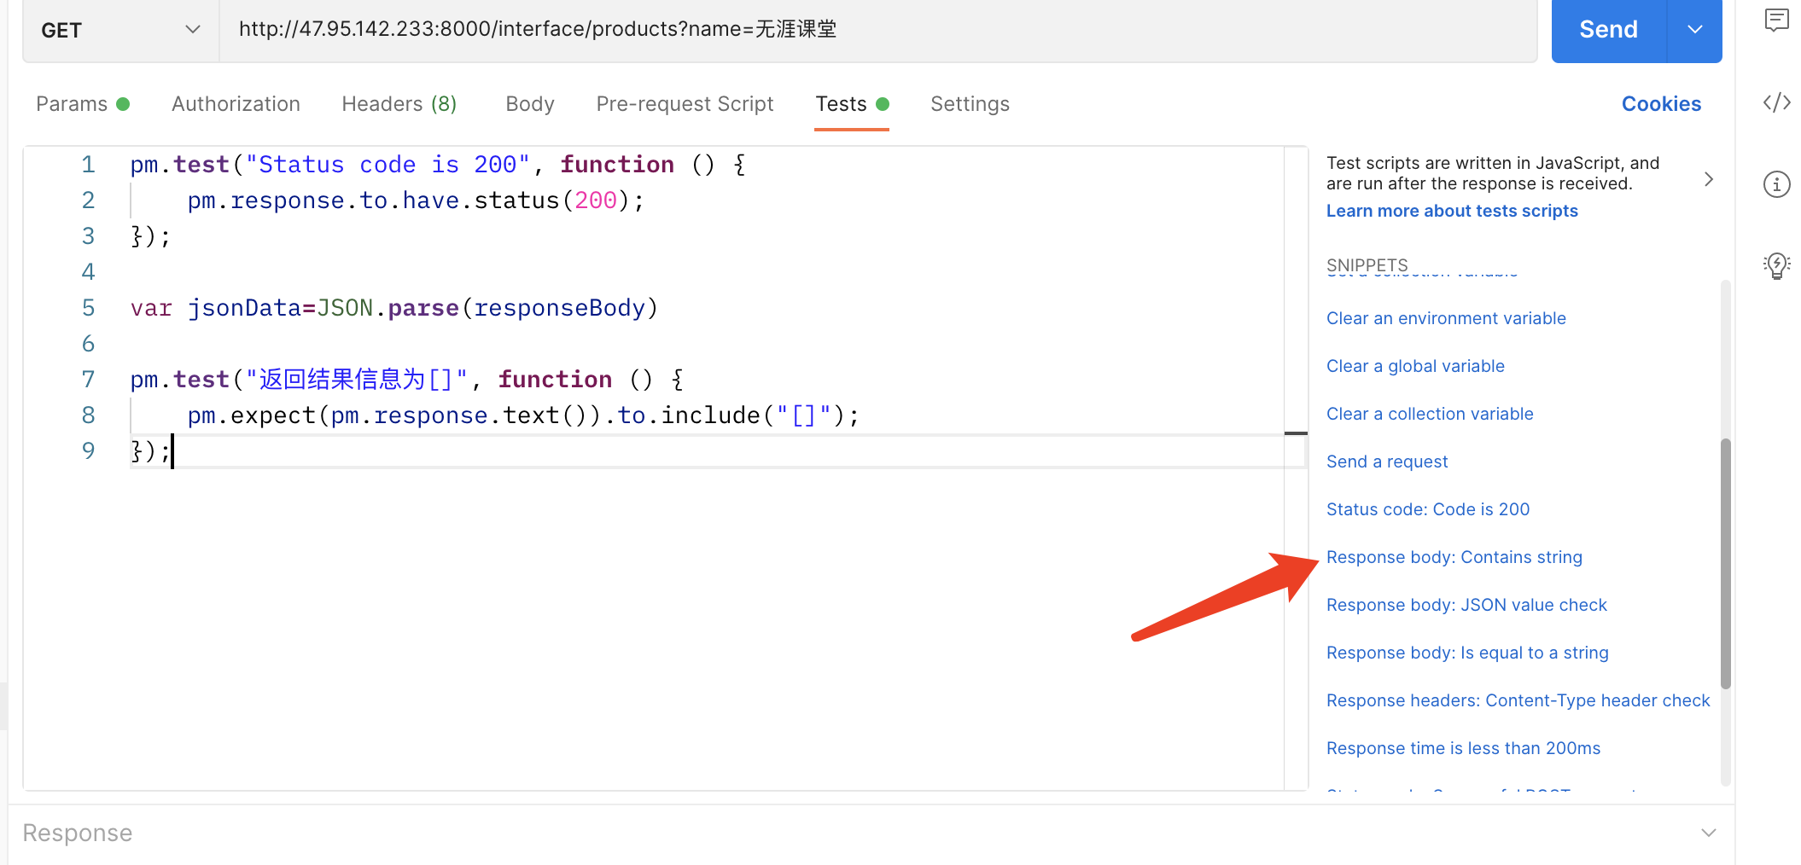Viewport: 1801px width, 865px height.
Task: Open the Pre-request Script tab
Action: click(x=685, y=104)
